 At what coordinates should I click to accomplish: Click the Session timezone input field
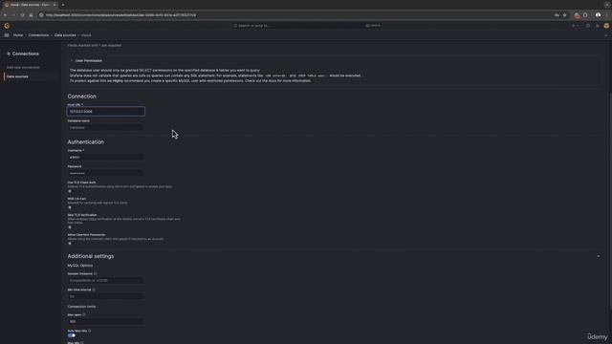[106, 280]
